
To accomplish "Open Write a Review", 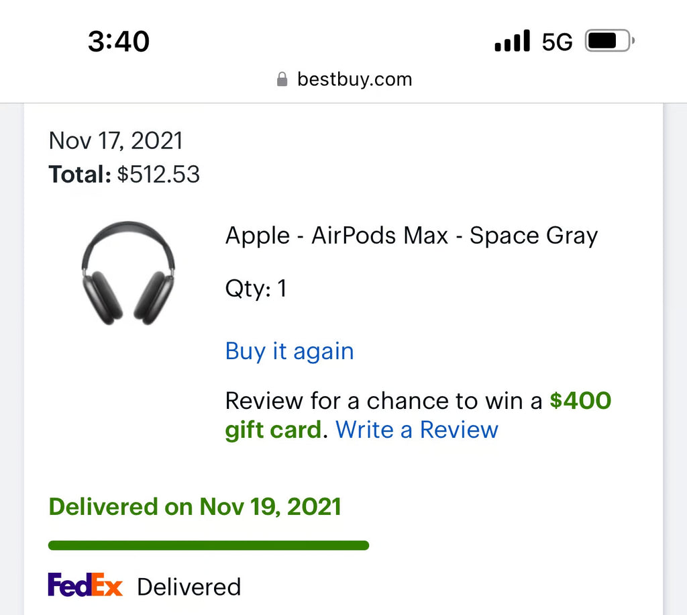I will [416, 430].
